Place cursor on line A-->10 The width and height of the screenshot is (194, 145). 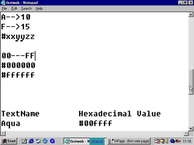point(16,17)
